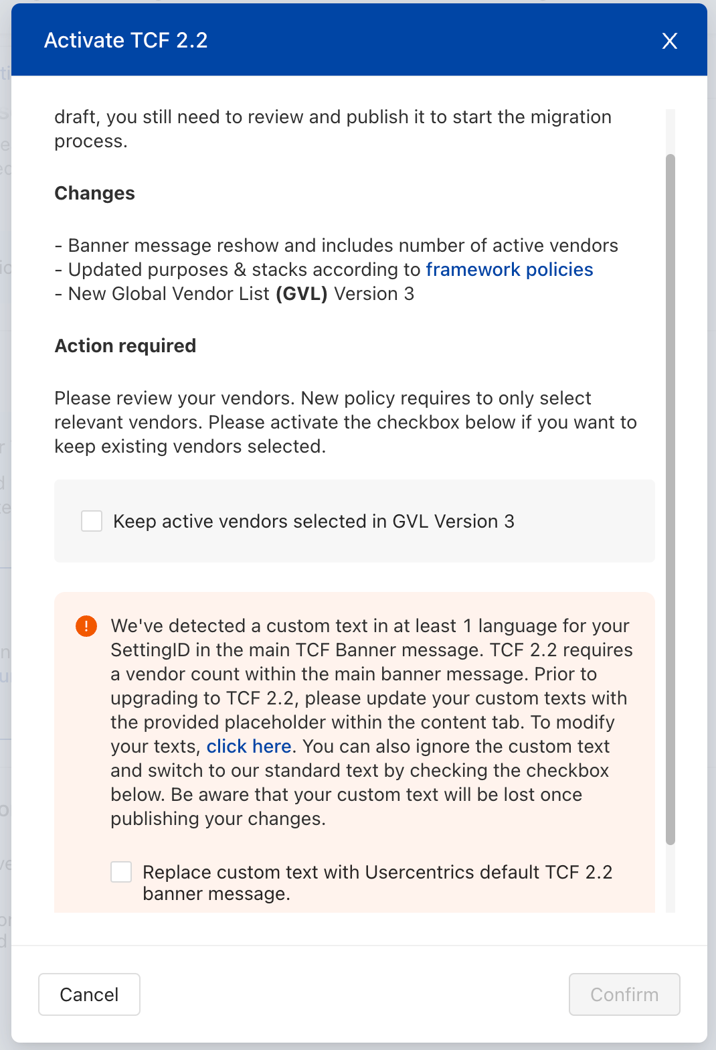The image size is (716, 1050).
Task: Click the bold '(GVL)' text
Action: pyautogui.click(x=302, y=293)
